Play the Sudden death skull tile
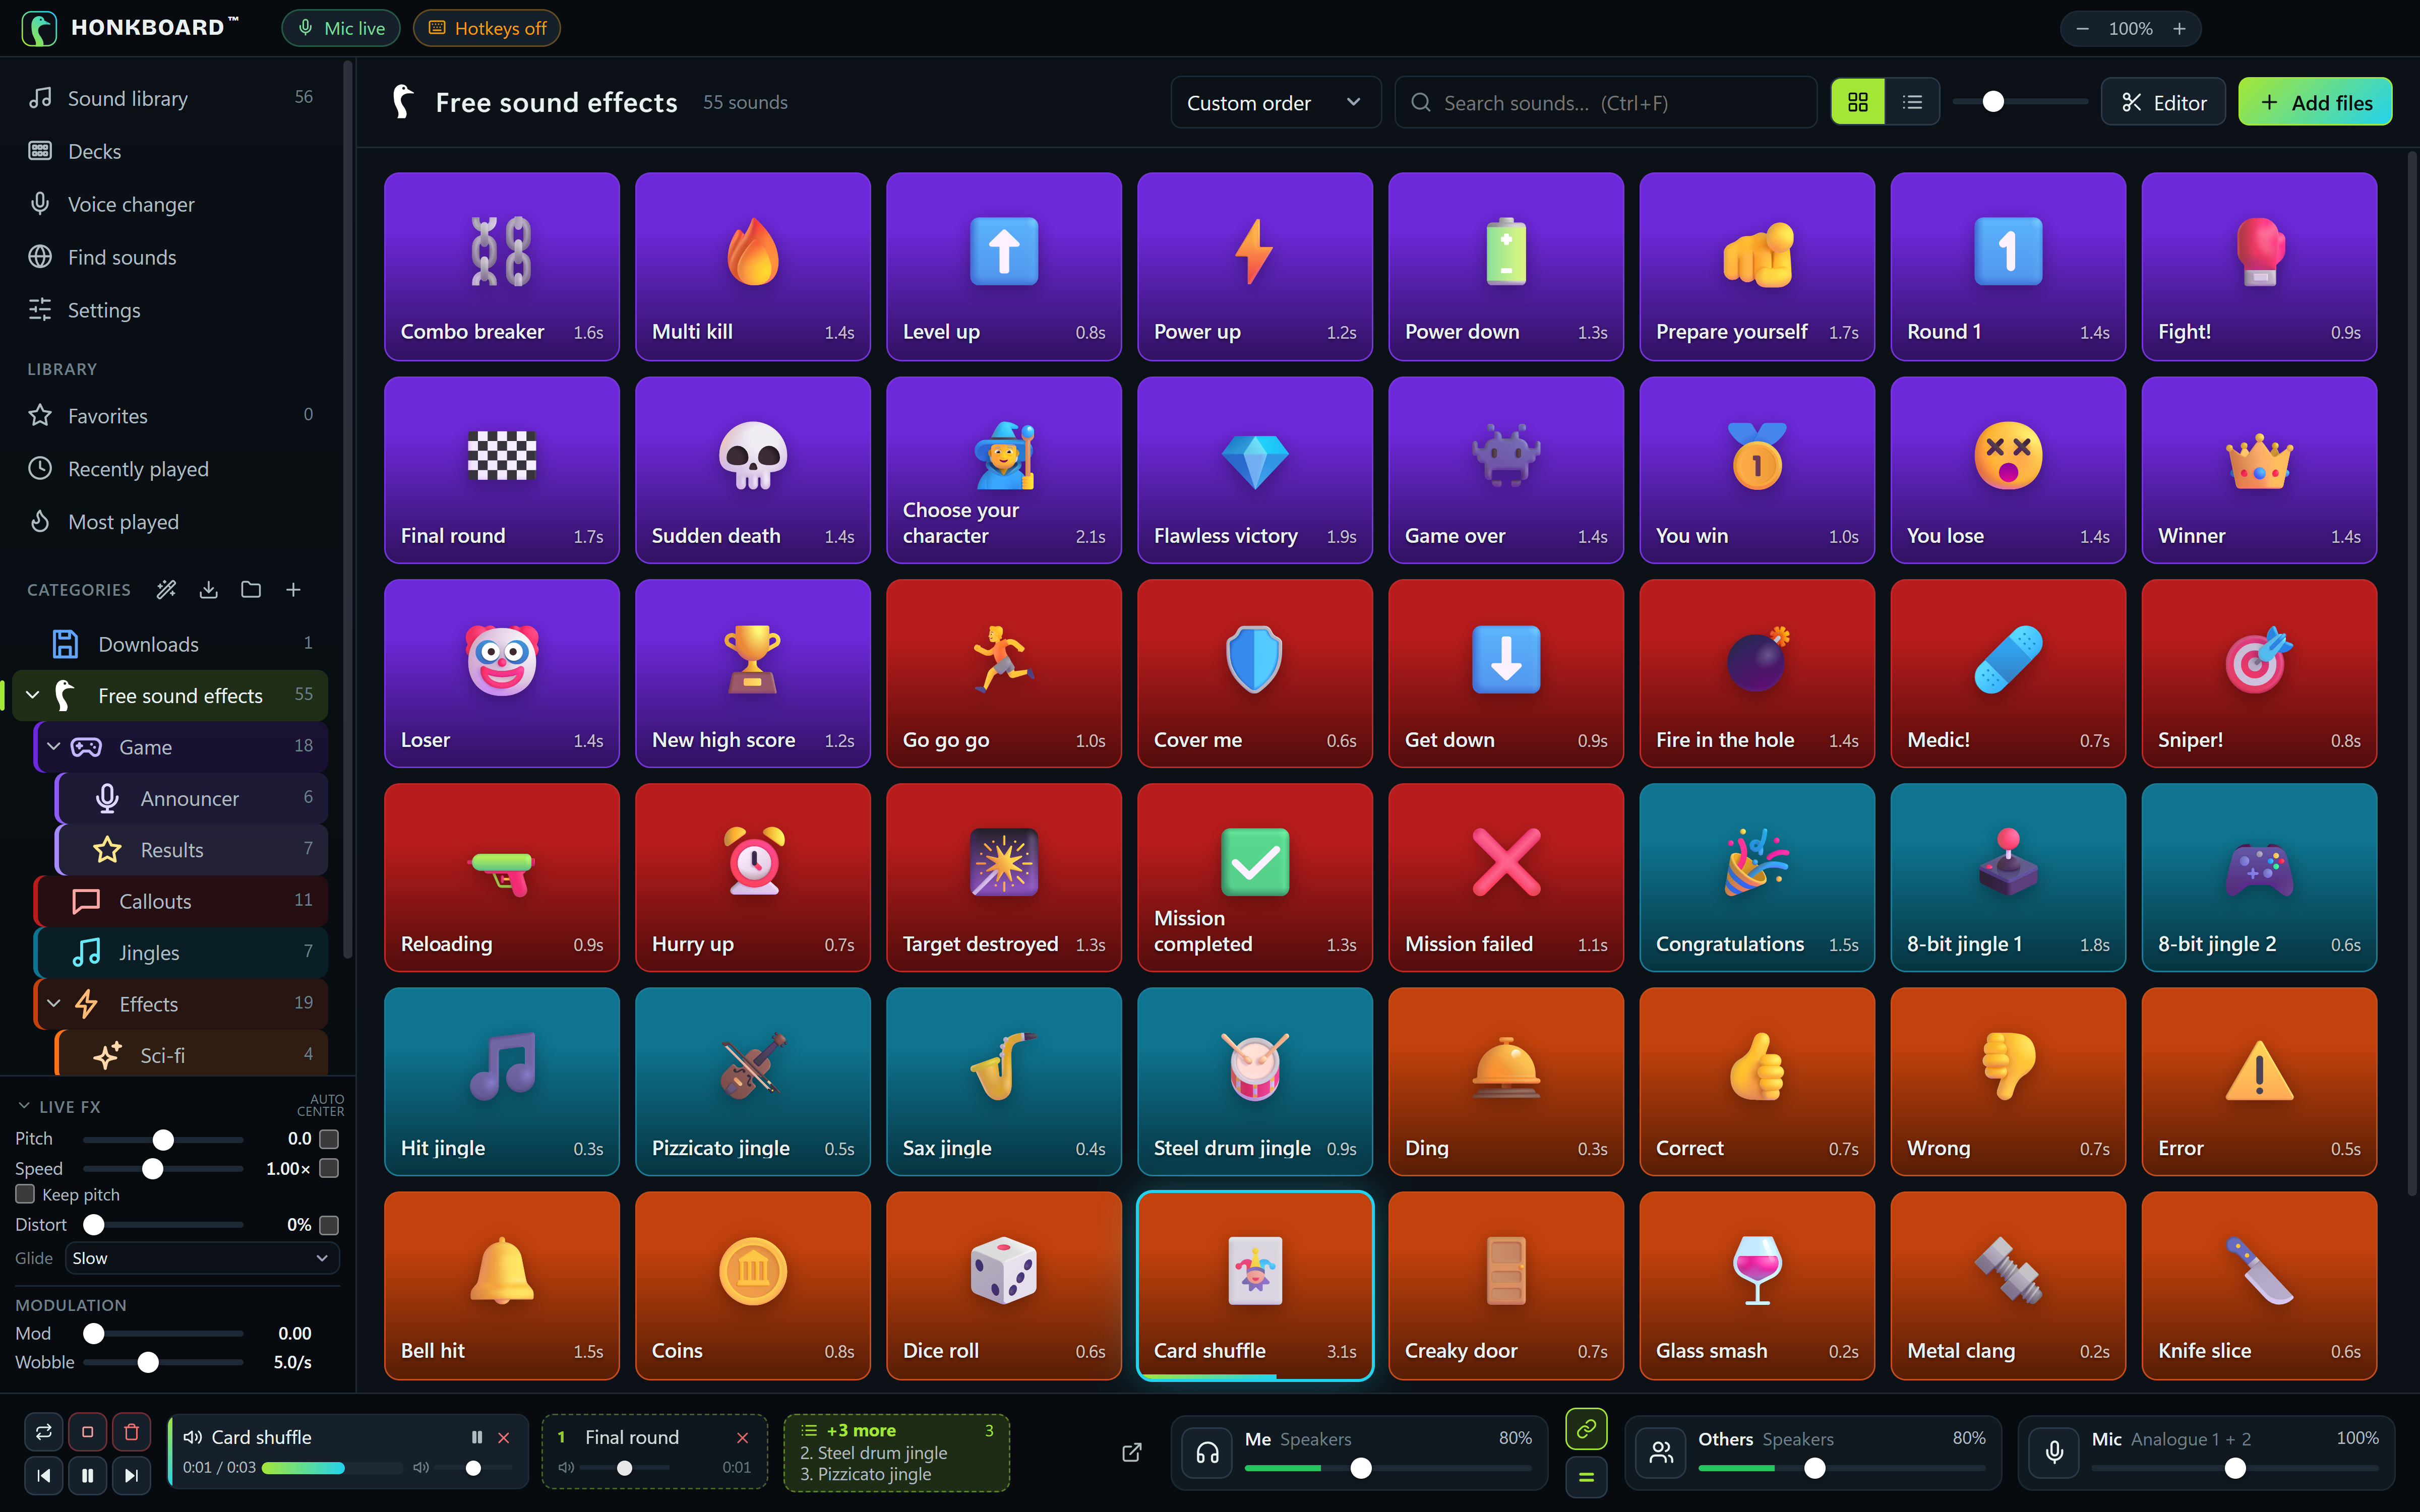This screenshot has height=1512, width=2420. [x=753, y=470]
